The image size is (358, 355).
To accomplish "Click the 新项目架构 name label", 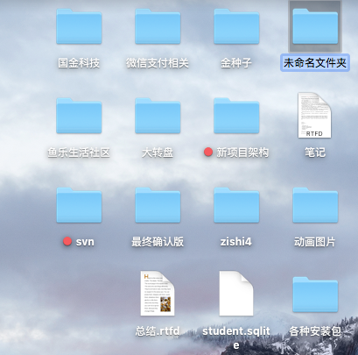I will click(242, 153).
